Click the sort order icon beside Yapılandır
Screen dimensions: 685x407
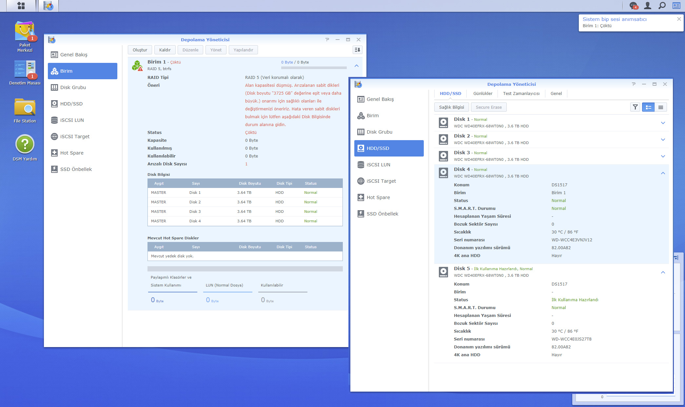357,50
